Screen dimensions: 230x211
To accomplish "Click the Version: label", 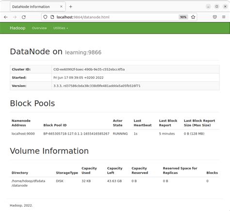I will coord(19,86).
